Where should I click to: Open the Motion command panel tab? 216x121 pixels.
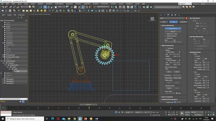[172, 15]
